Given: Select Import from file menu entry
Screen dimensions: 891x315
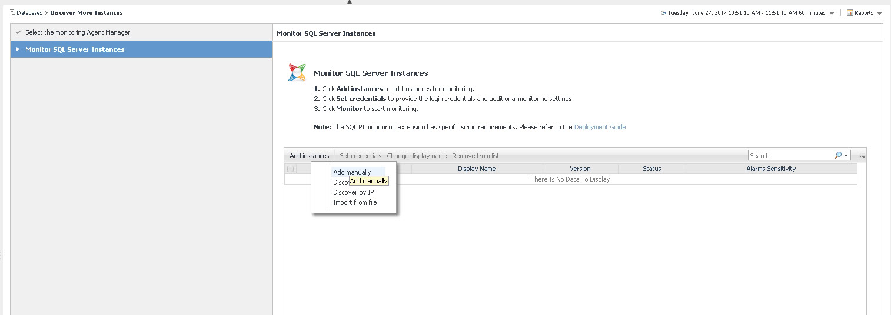Looking at the screenshot, I should [x=355, y=202].
